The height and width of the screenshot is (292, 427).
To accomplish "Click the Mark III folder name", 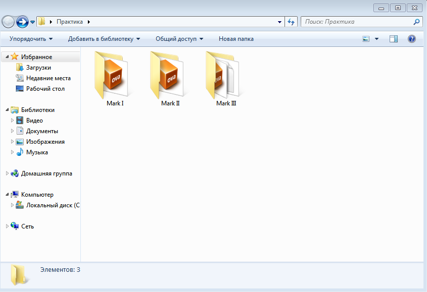I will click(226, 103).
